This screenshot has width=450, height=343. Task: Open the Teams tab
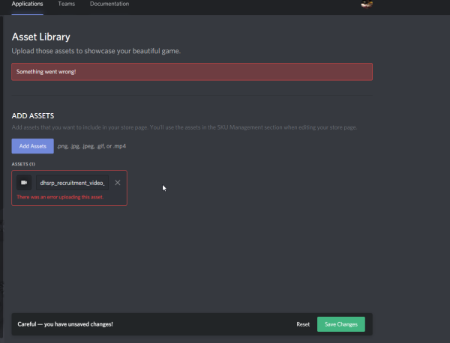click(x=66, y=4)
